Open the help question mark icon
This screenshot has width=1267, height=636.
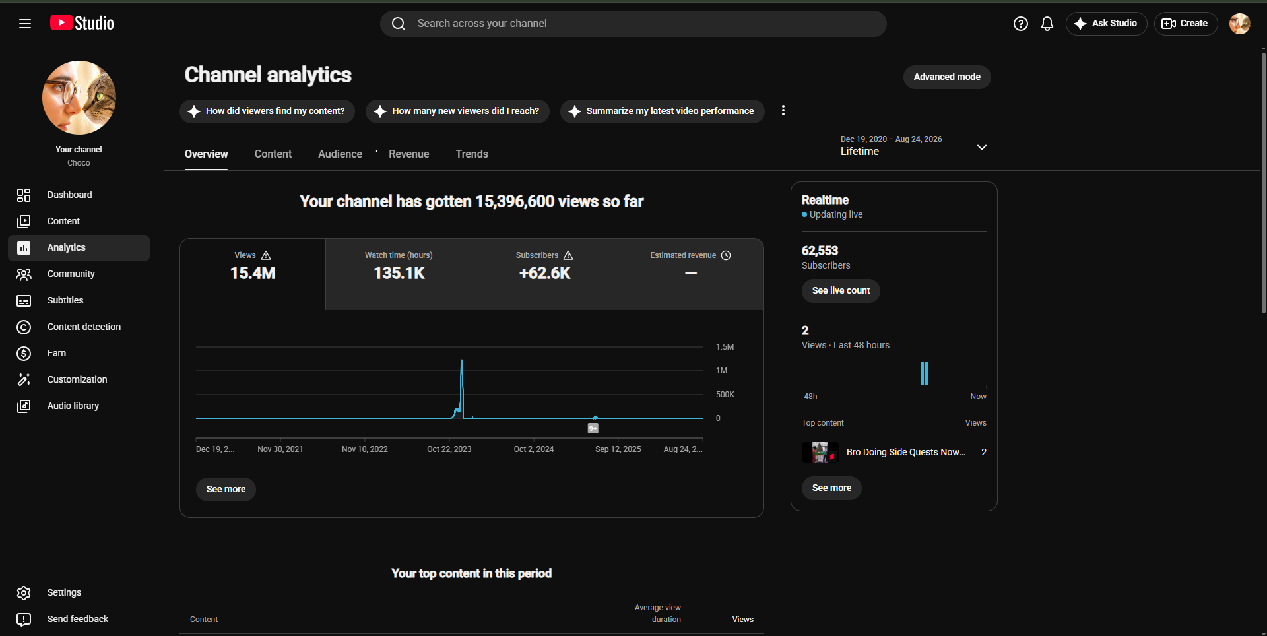tap(1020, 24)
